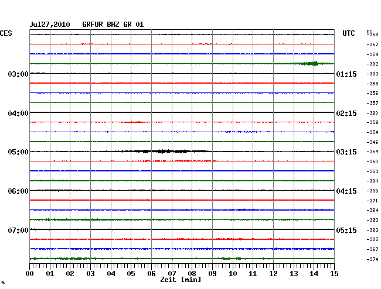
Task: Click minute tick label 15 on axis
Action: tap(334, 274)
